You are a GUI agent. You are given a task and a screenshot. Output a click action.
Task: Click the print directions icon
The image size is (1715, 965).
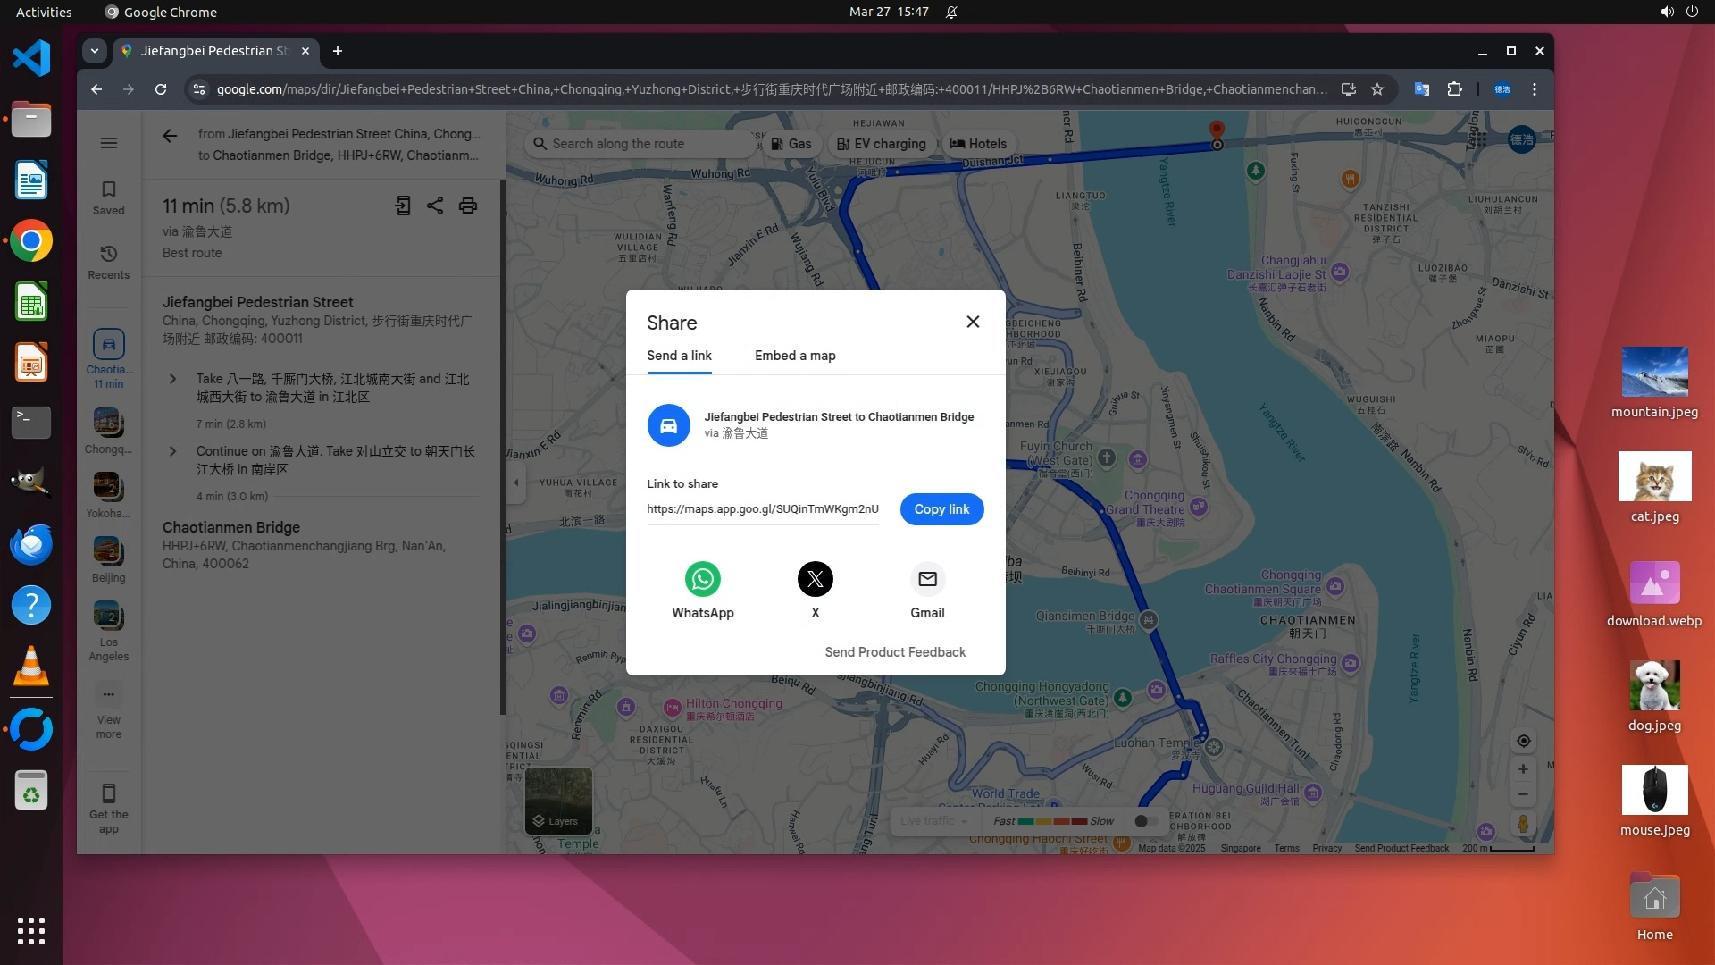point(467,206)
